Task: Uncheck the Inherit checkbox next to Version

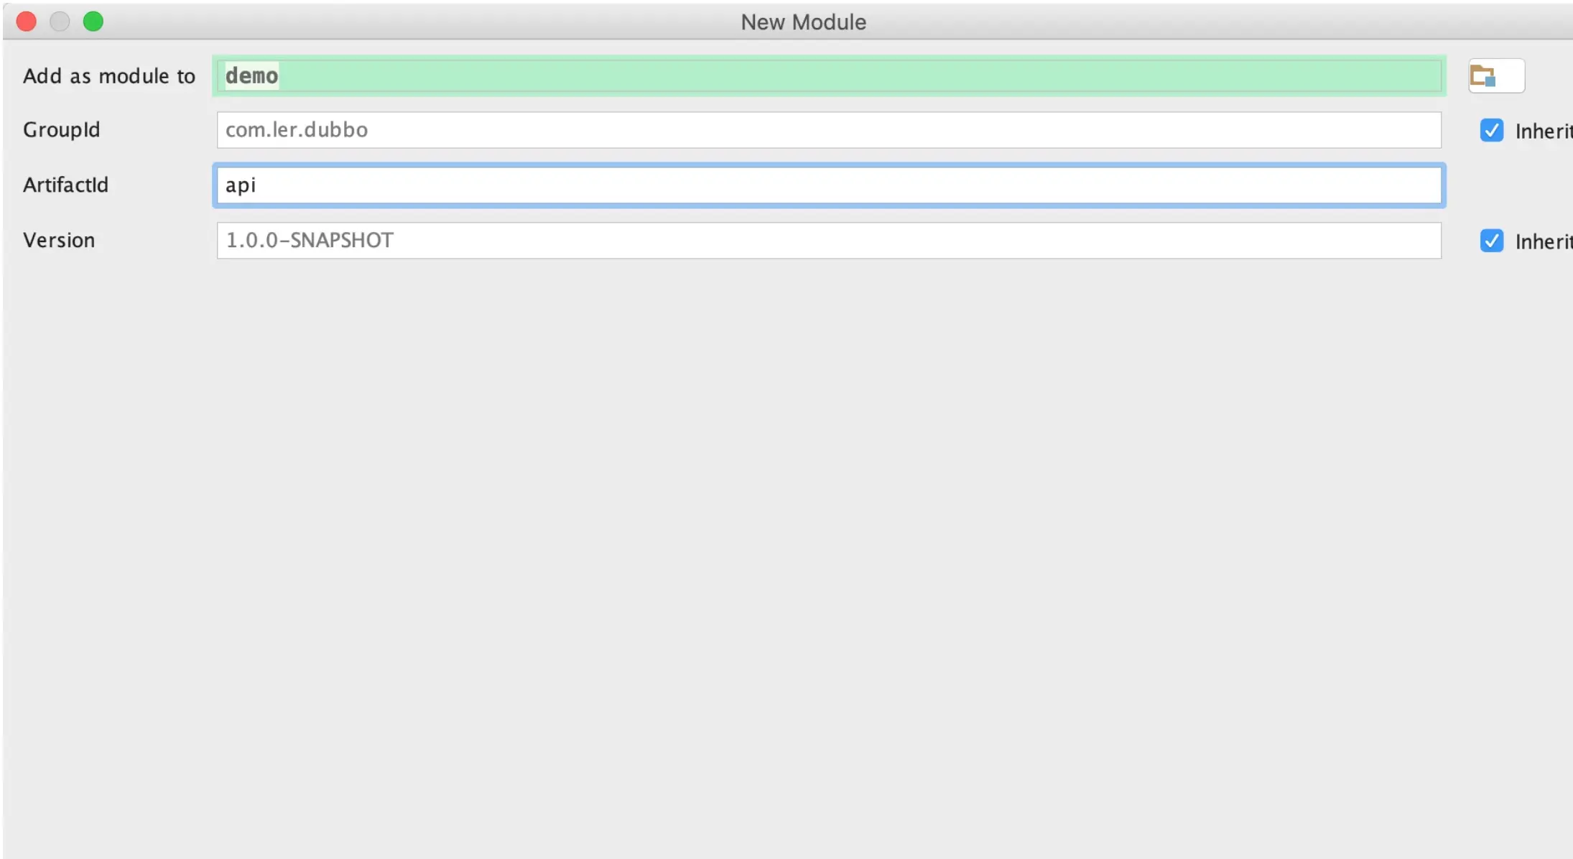Action: (x=1492, y=241)
